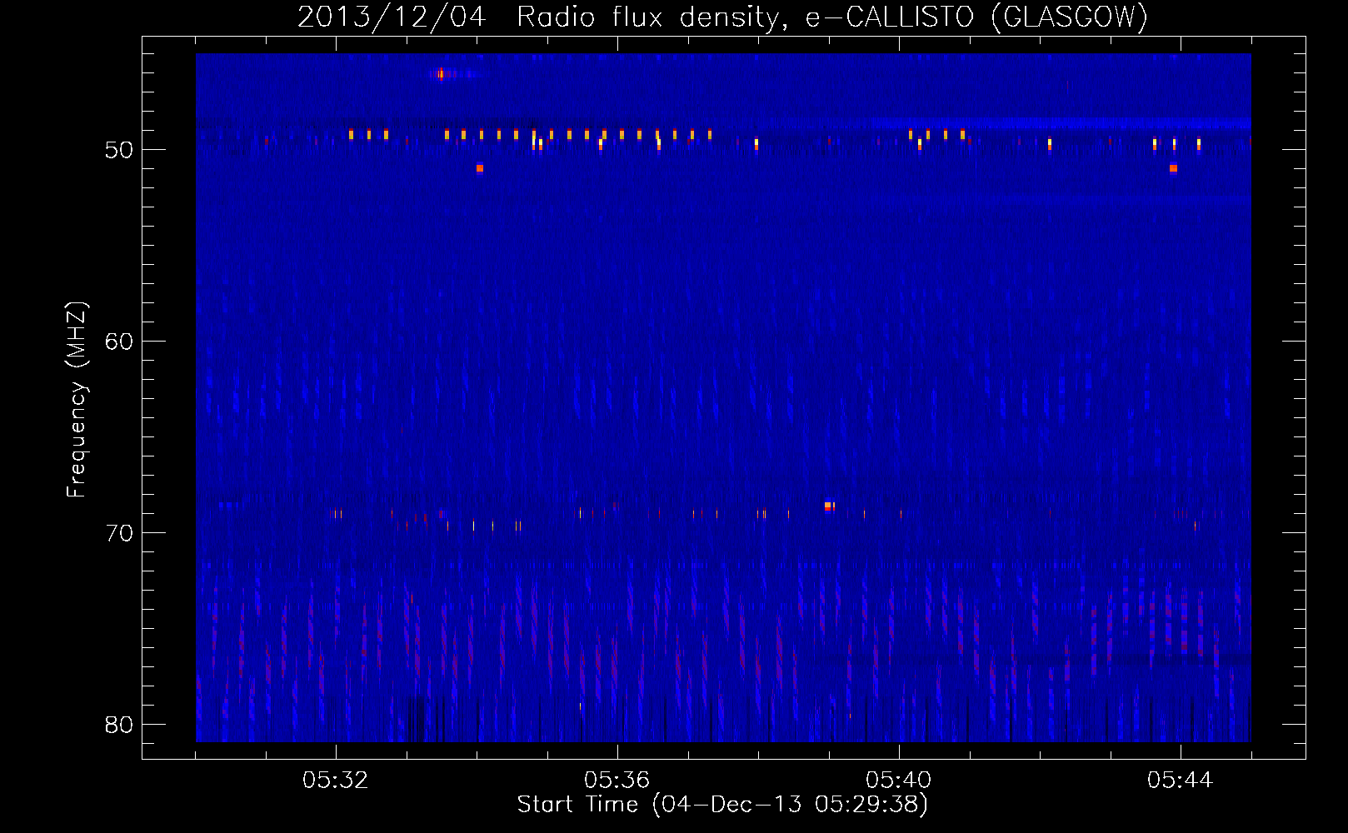Click the bright burst near 69 MHz at 05:39
1348x833 pixels.
(x=829, y=506)
